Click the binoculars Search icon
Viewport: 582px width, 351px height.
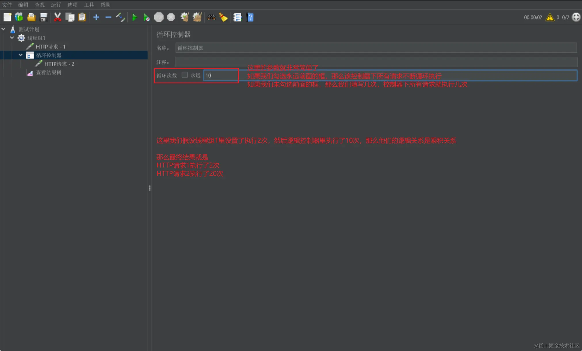[211, 18]
